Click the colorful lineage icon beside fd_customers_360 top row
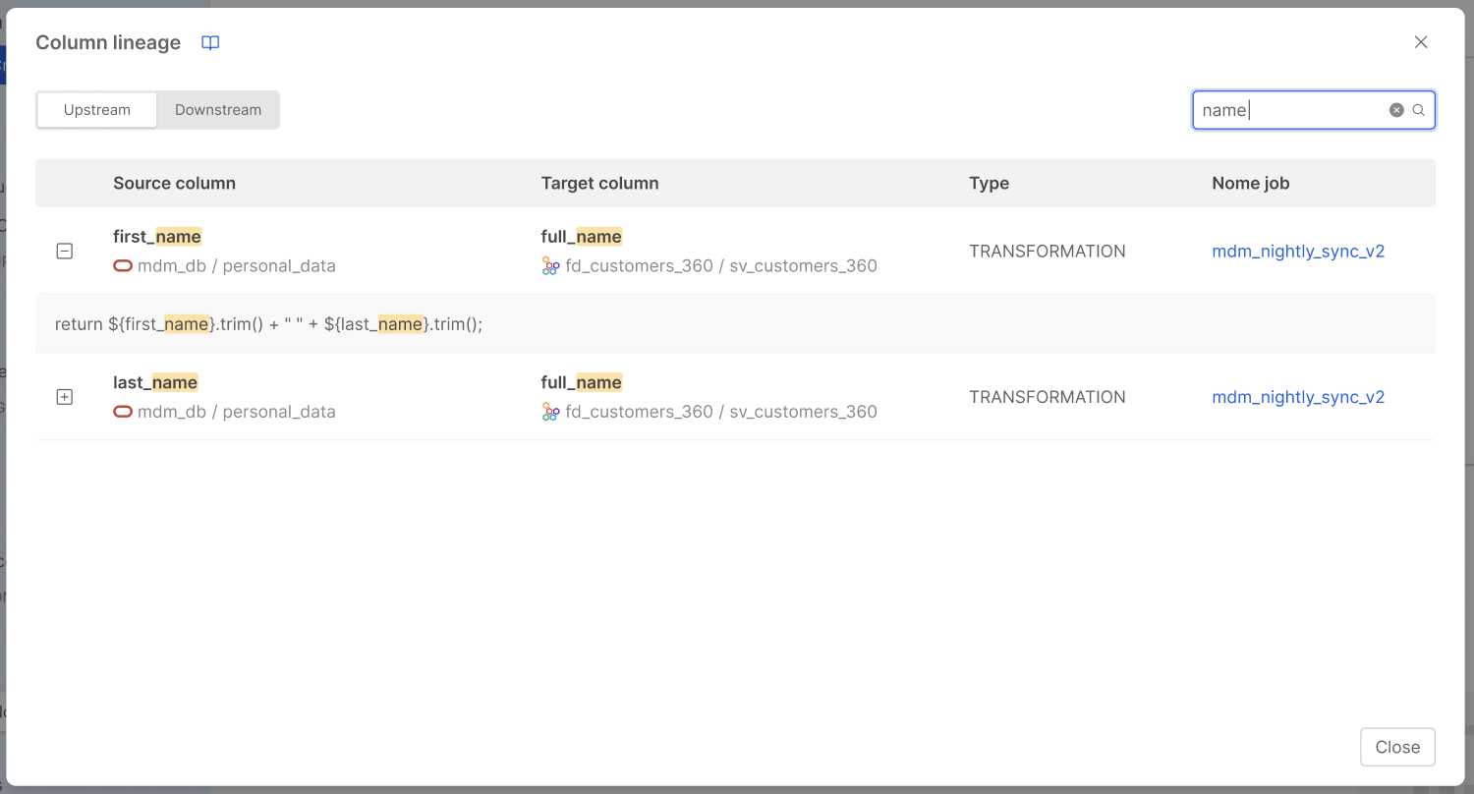 click(x=549, y=265)
